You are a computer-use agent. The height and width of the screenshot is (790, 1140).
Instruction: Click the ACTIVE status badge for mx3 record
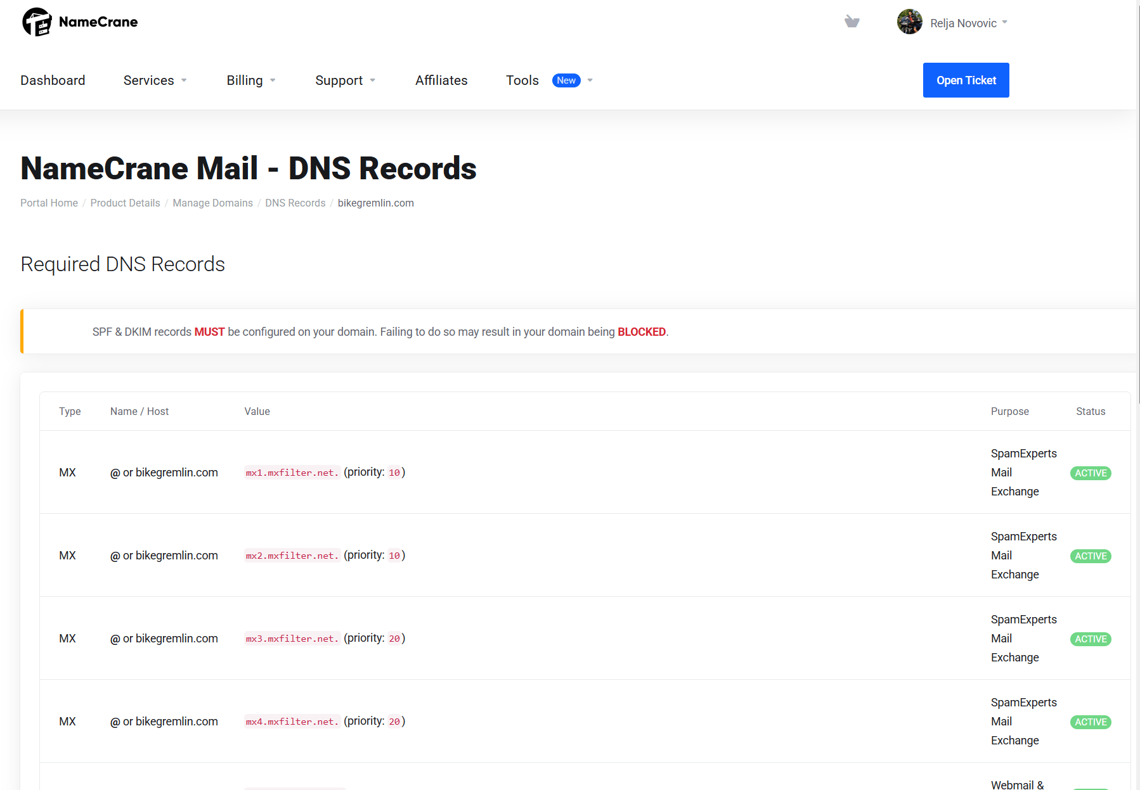(1091, 639)
